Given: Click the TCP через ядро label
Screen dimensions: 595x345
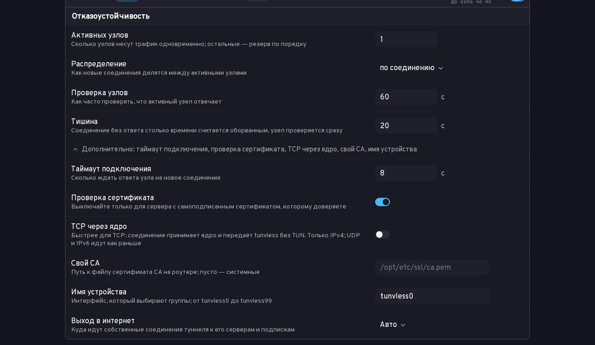Looking at the screenshot, I should 99,227.
